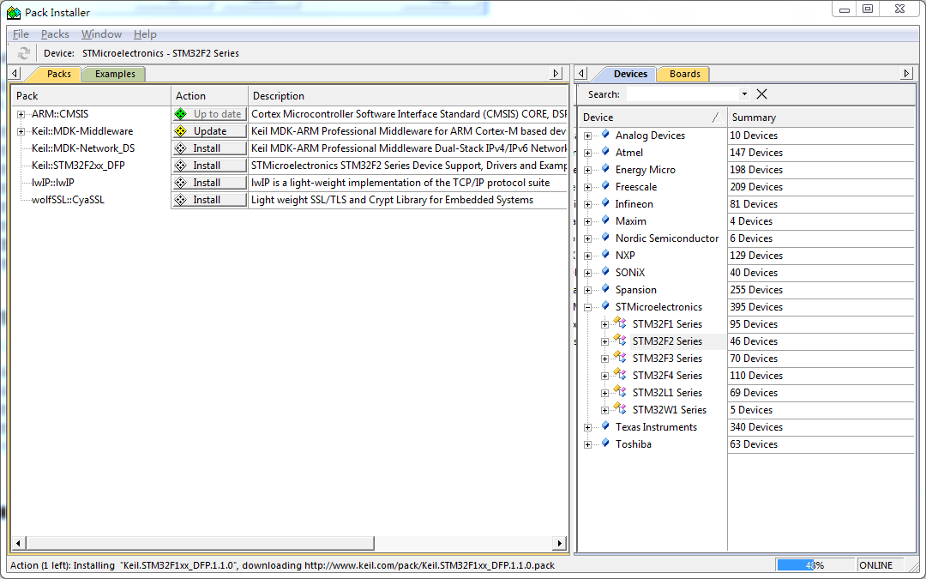
Task: Switch to the Boards tab
Action: (684, 74)
